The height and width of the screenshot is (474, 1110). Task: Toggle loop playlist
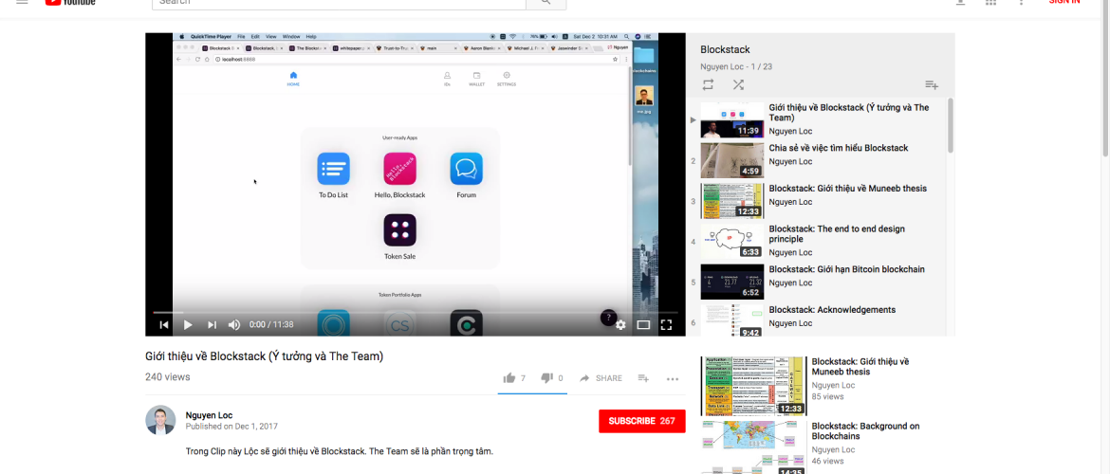708,84
